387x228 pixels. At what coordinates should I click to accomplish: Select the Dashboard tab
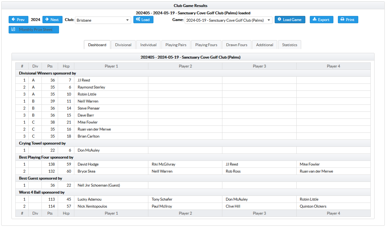pos(97,45)
